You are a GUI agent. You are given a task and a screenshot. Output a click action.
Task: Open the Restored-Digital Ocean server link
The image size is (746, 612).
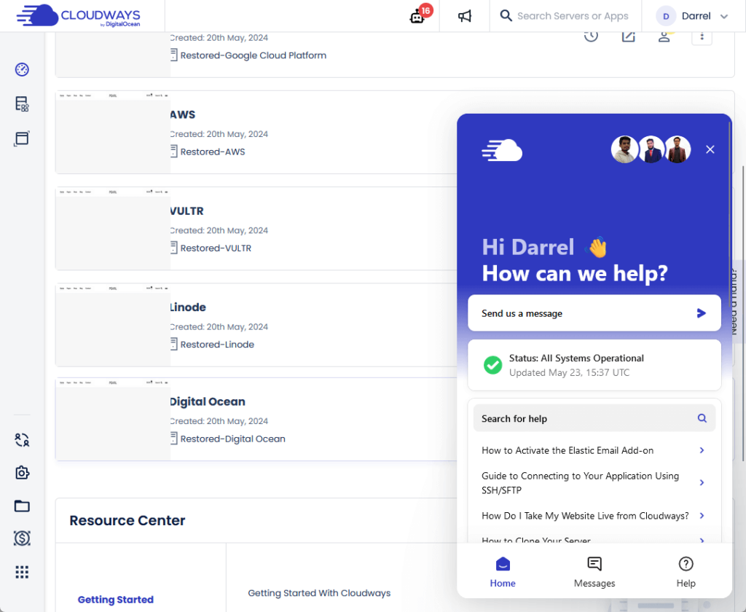tap(232, 439)
